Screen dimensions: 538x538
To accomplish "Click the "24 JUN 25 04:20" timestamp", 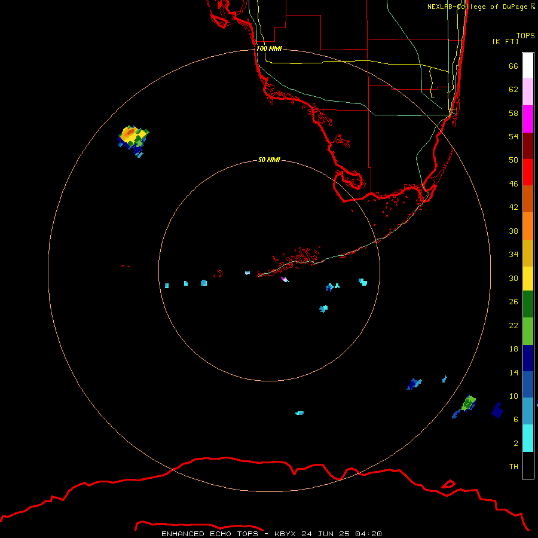I will pos(341,534).
